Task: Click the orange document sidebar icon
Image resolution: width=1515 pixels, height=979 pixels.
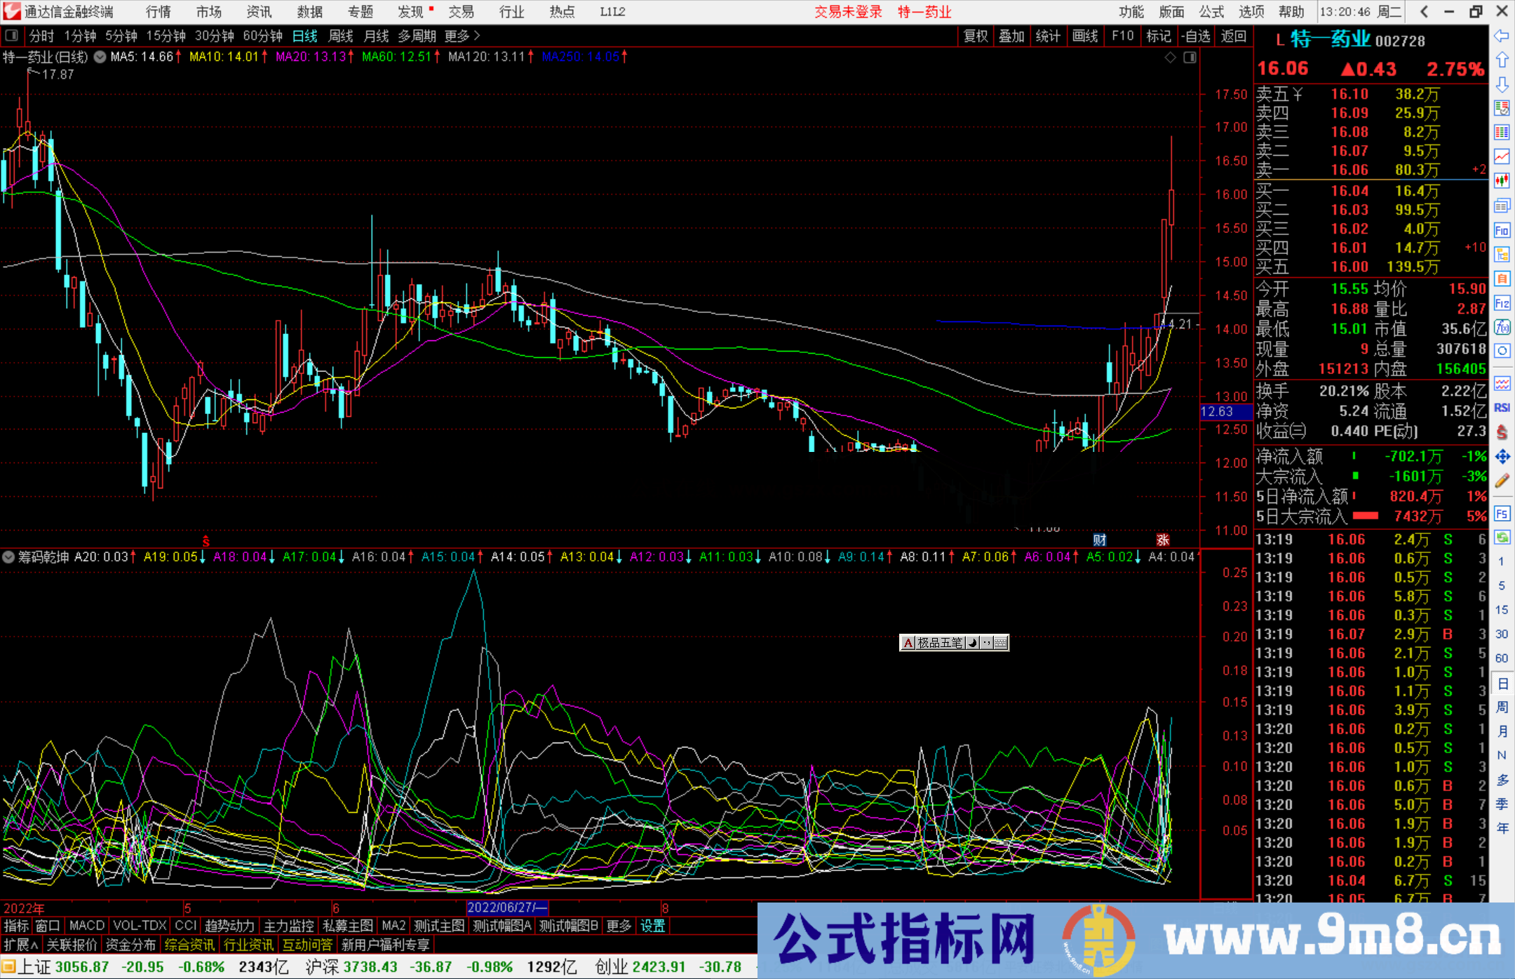Action: tap(1502, 279)
